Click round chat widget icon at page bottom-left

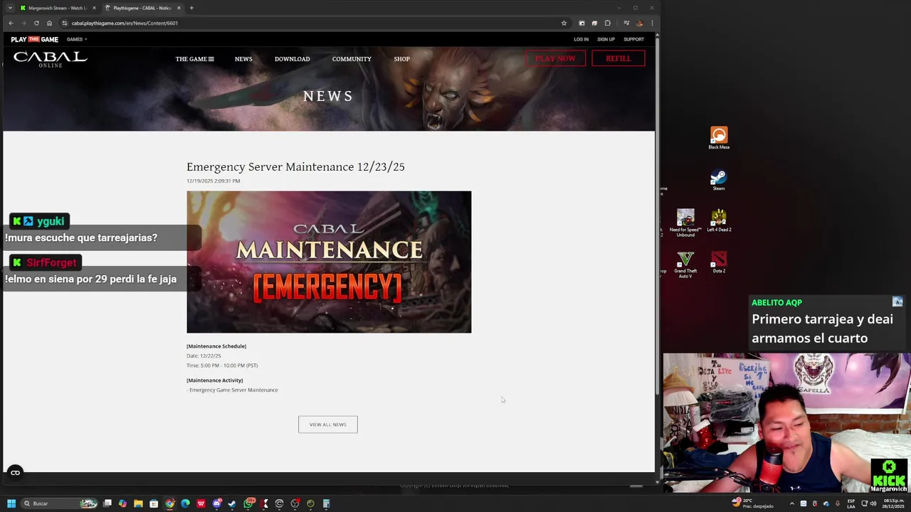point(15,472)
